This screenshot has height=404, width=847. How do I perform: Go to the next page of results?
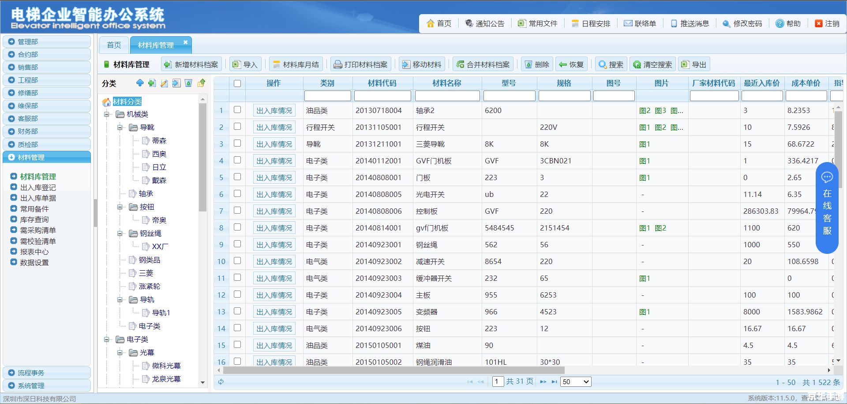point(543,381)
